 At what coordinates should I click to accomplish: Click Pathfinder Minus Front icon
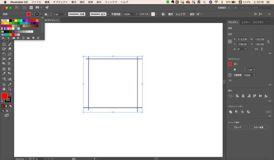pos(236,112)
